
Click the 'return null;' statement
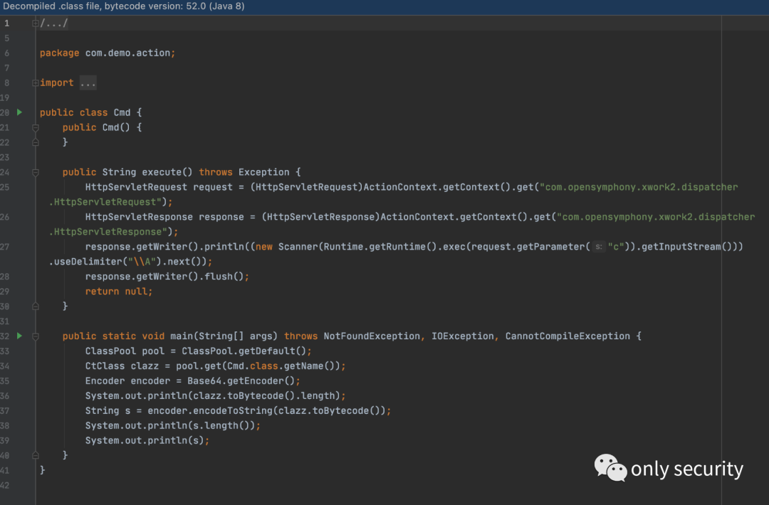119,292
